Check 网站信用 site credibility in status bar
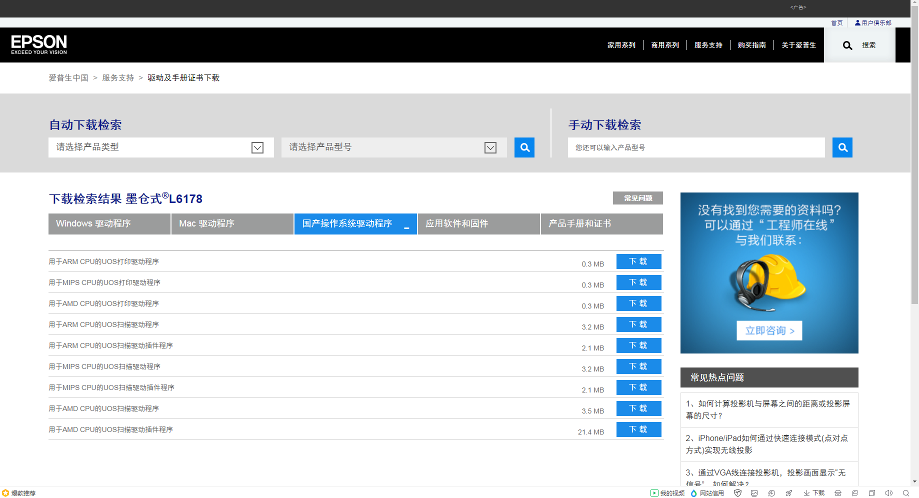This screenshot has width=919, height=498. (x=707, y=493)
